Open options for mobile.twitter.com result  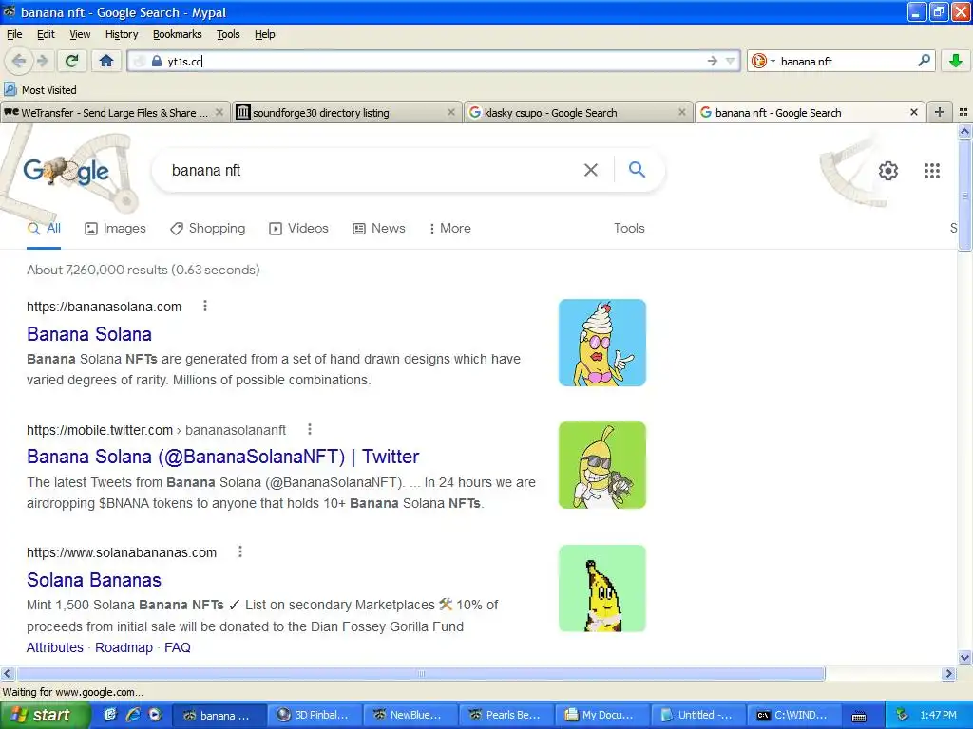(x=310, y=429)
